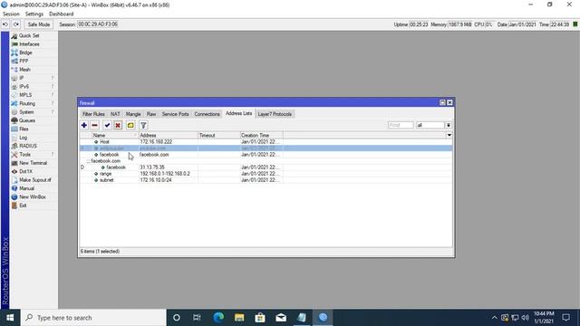Open the Session menu
Screen dimensions: 580x326
click(11, 14)
